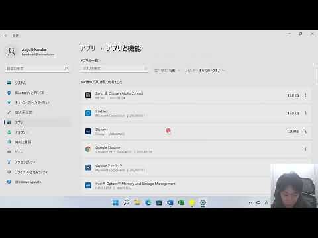Click the magnifier icon in the settings search box
Screen dimensions: 318x238
[66, 69]
